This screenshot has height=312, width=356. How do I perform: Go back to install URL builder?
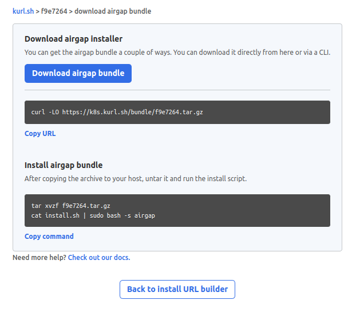(x=177, y=289)
